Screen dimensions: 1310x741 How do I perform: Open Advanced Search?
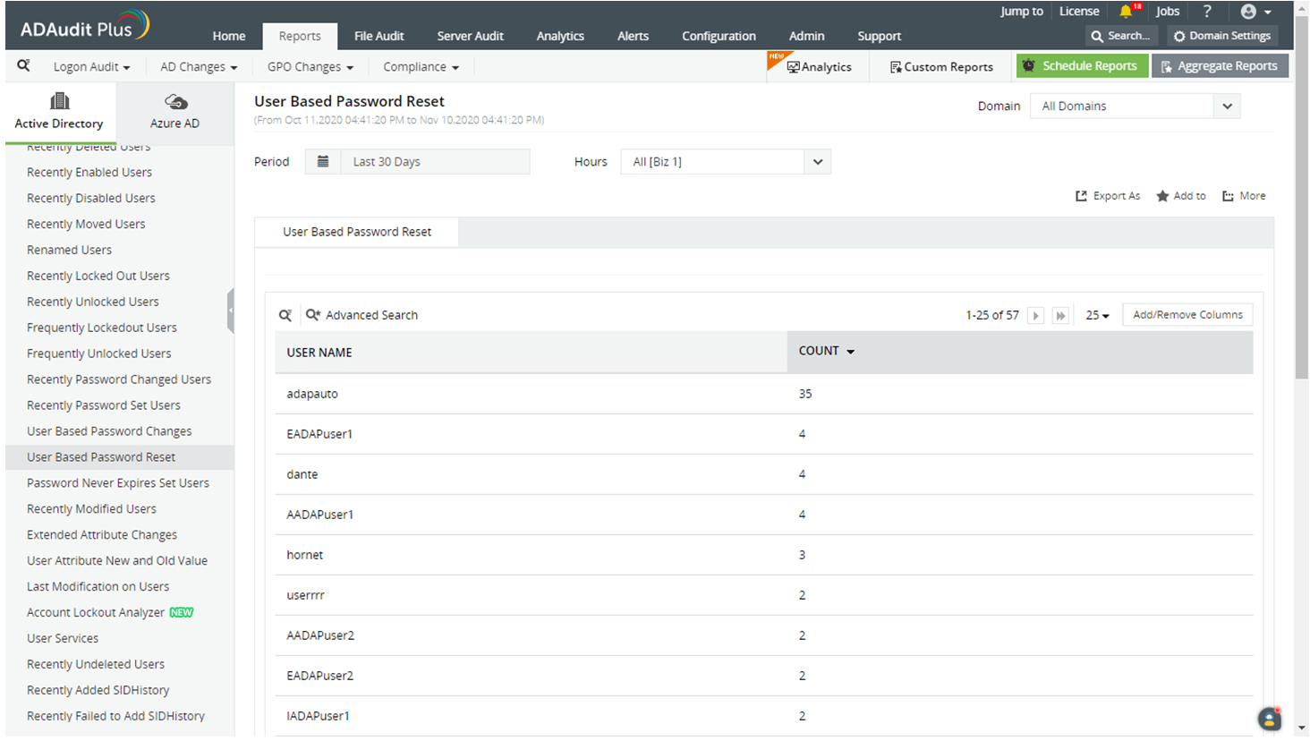coord(362,315)
